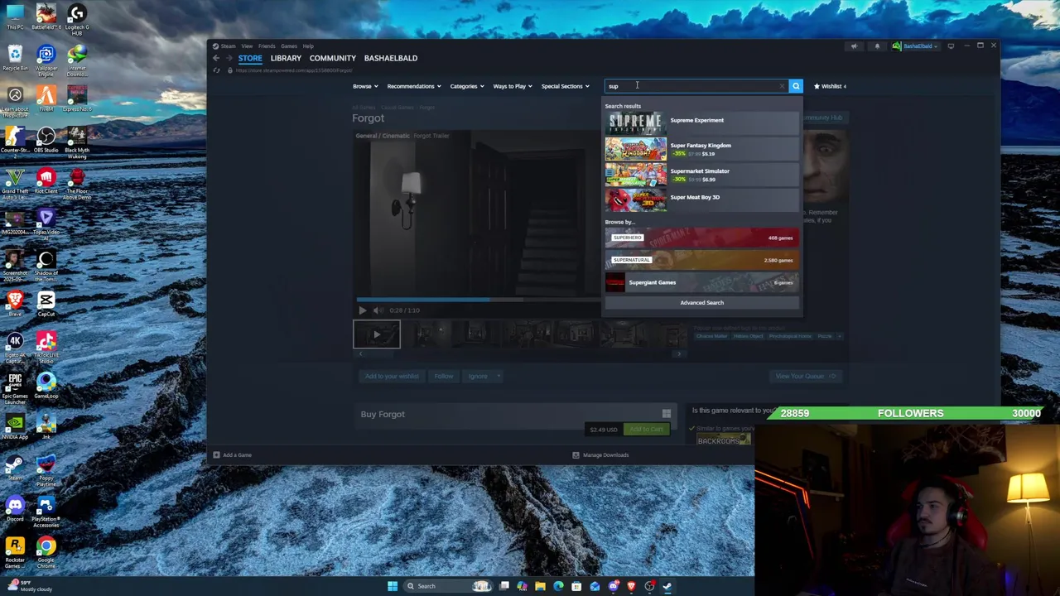Open File Explorer from taskbar

coord(540,586)
